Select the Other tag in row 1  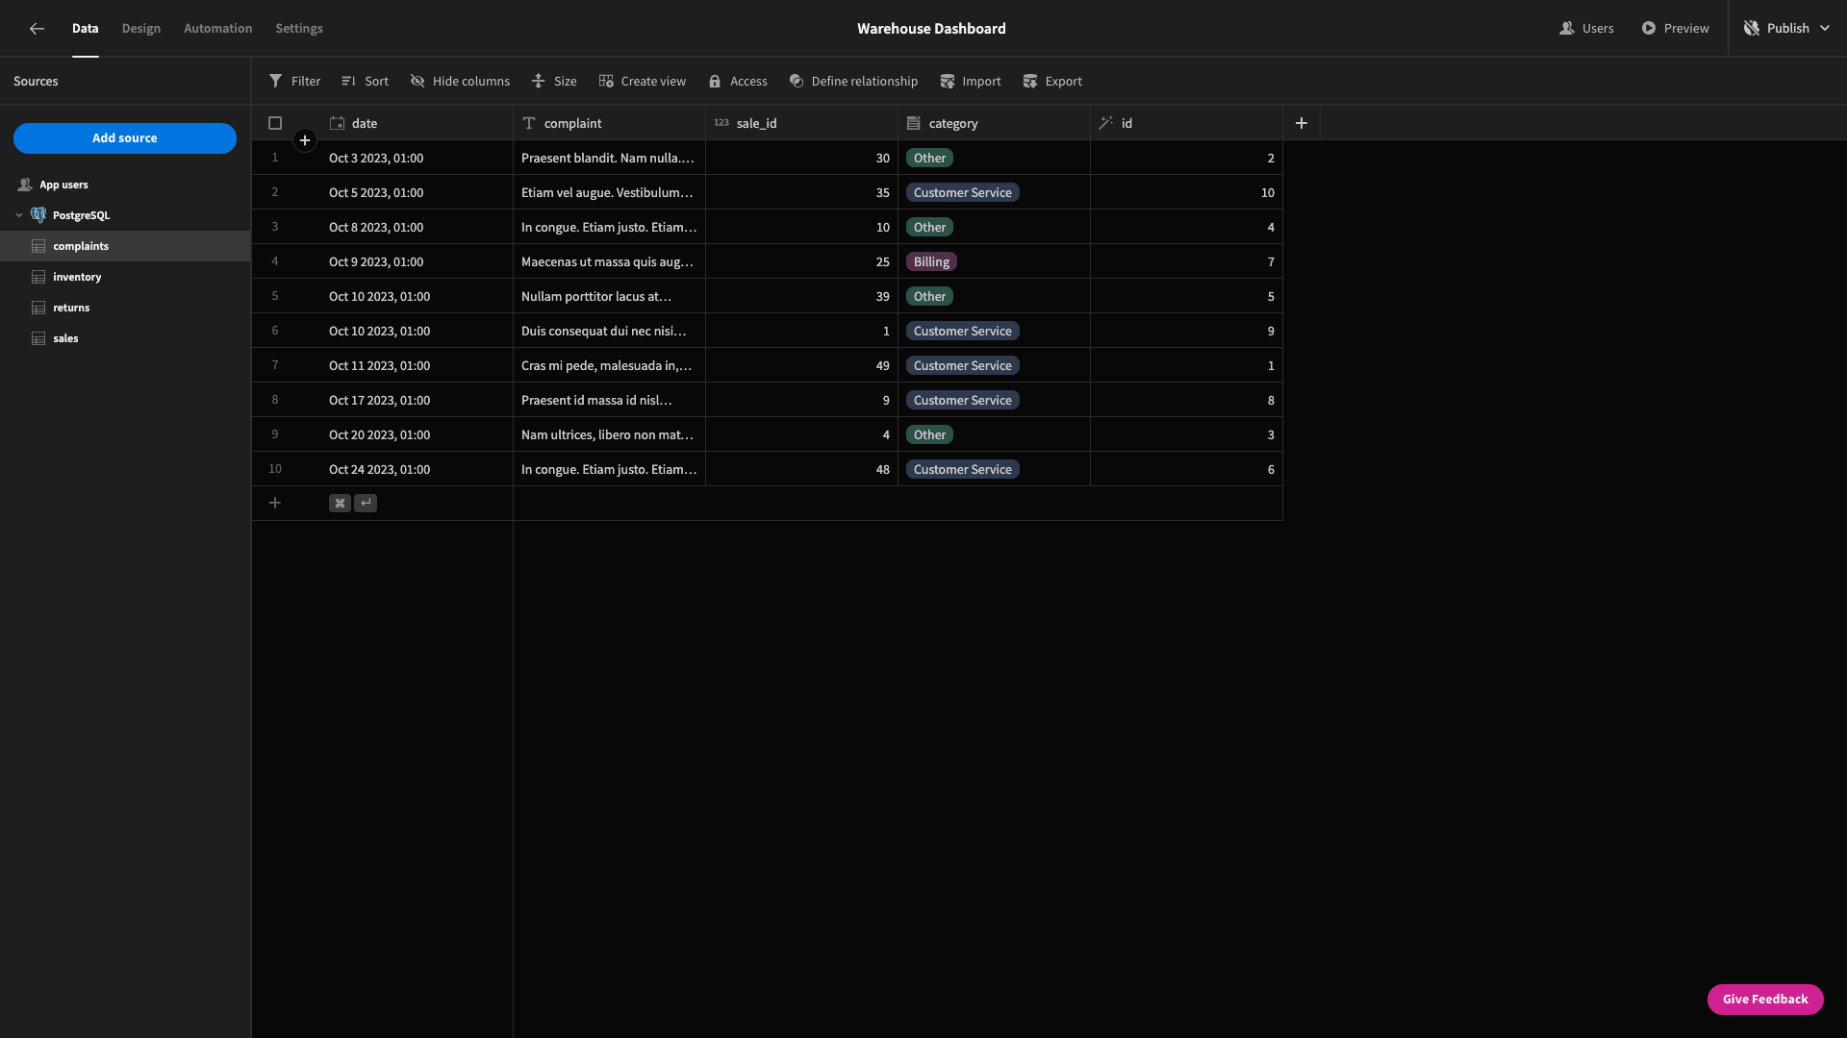929,158
